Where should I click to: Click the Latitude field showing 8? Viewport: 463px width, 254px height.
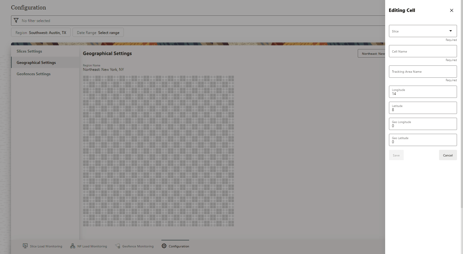tap(423, 108)
